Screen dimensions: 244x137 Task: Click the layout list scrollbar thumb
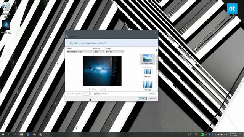click(x=157, y=63)
